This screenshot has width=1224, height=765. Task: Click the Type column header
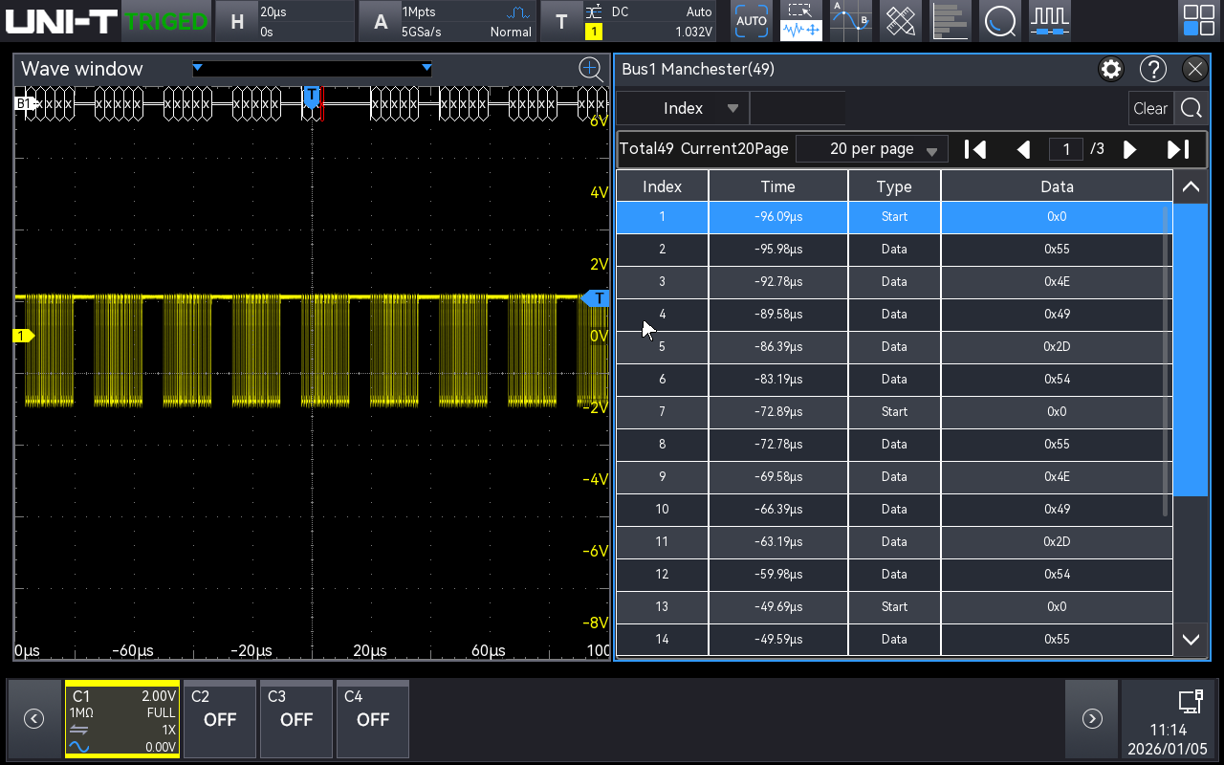coord(894,186)
